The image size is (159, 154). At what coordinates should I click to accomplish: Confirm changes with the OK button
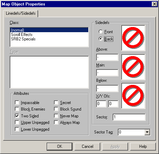tap(59, 146)
